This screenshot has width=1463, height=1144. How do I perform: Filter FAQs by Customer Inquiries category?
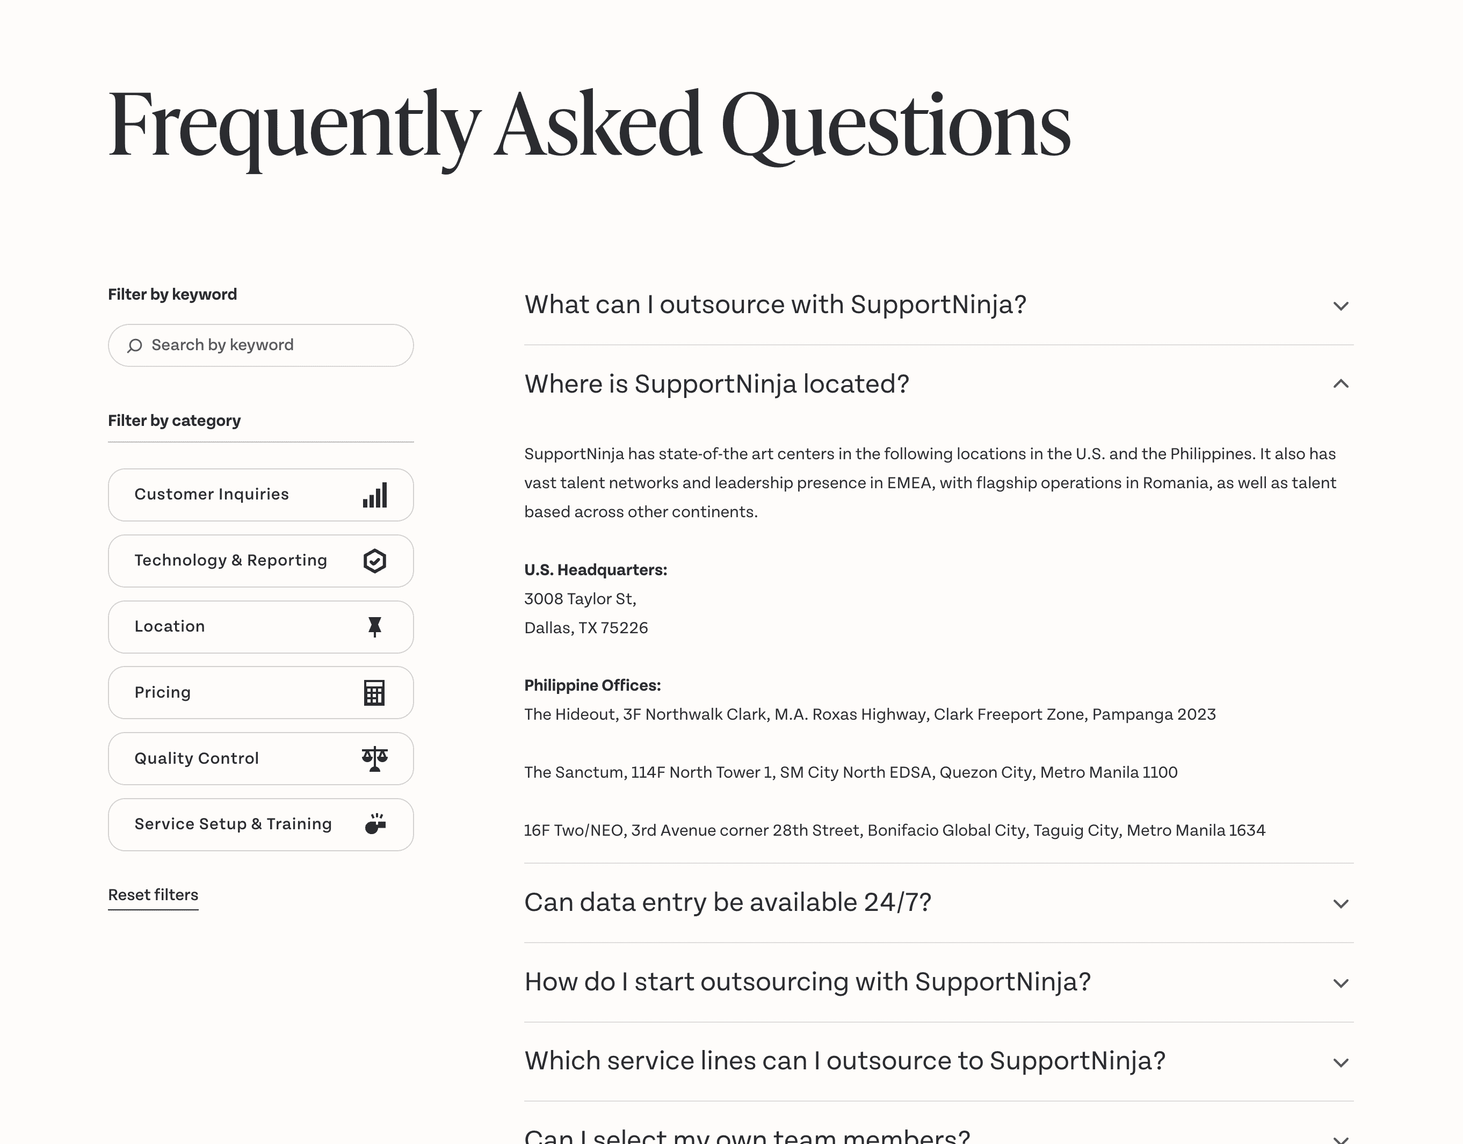(x=260, y=495)
